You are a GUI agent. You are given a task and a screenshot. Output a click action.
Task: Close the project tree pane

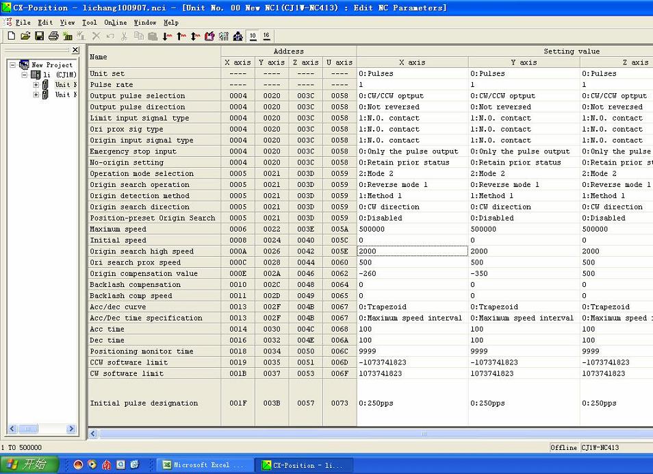(x=75, y=50)
